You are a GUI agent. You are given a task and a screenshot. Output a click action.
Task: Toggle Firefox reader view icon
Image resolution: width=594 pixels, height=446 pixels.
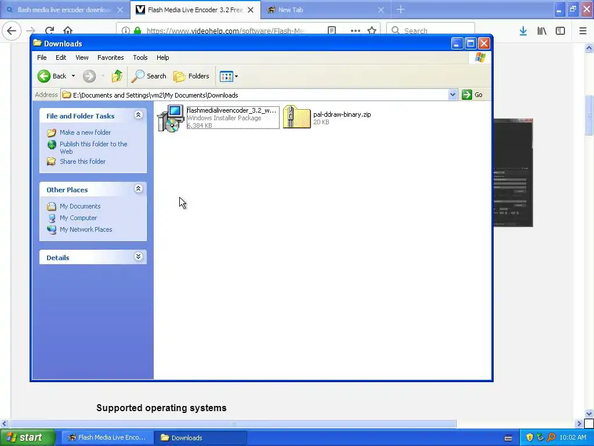coord(331,30)
